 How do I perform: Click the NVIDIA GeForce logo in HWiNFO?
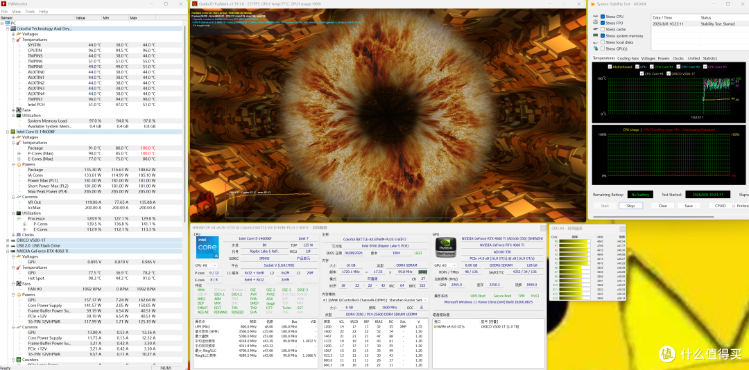445,247
